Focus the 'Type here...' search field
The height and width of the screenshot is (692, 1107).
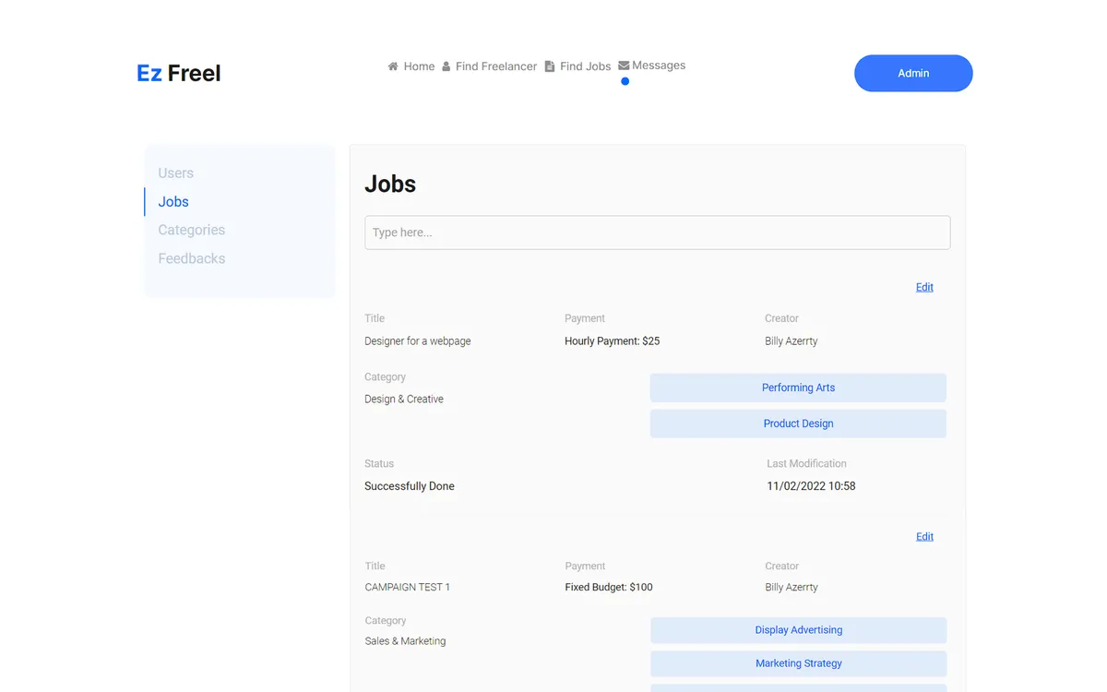658,233
